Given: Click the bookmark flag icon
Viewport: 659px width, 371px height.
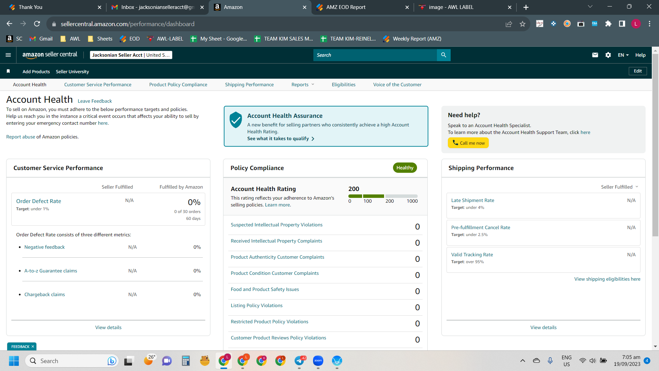Looking at the screenshot, I should (x=8, y=71).
